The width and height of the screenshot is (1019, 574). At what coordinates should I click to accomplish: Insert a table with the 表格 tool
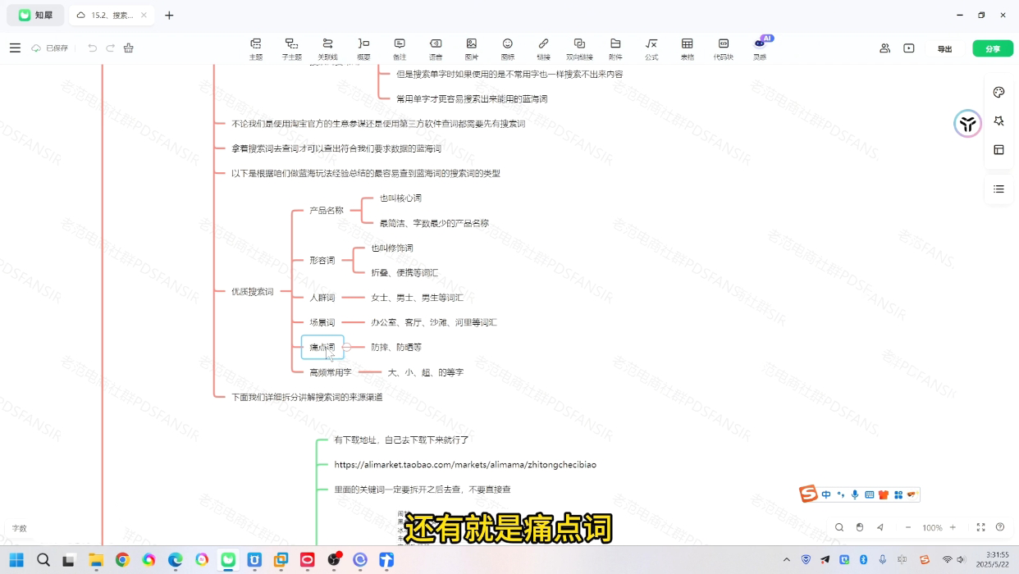click(688, 48)
